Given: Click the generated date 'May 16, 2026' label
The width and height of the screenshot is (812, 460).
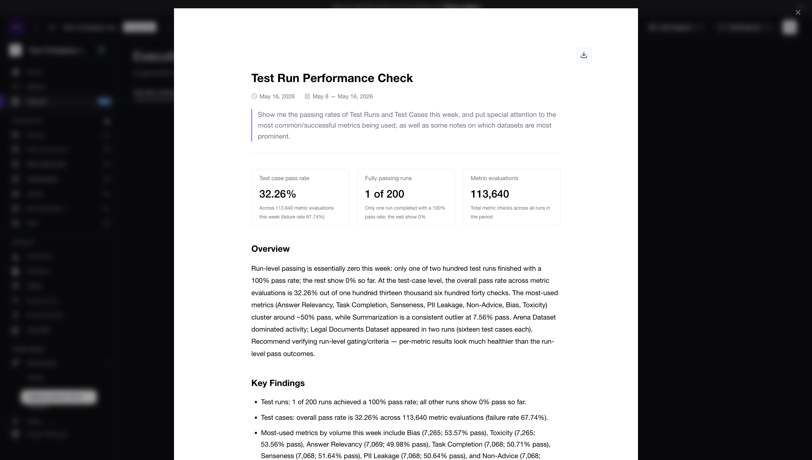Looking at the screenshot, I should click(277, 96).
